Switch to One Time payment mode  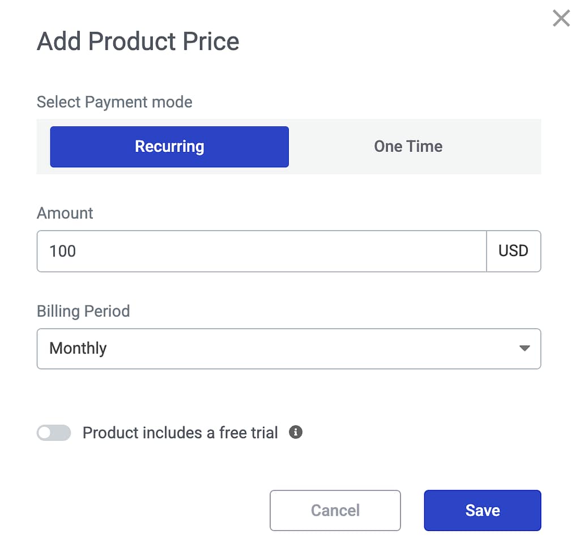(x=408, y=147)
